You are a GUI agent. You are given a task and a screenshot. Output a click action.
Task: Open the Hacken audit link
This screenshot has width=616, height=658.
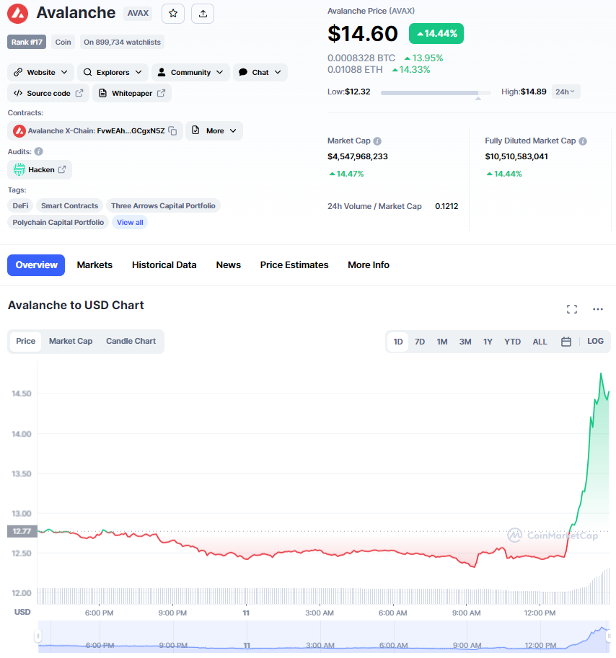[x=40, y=169]
